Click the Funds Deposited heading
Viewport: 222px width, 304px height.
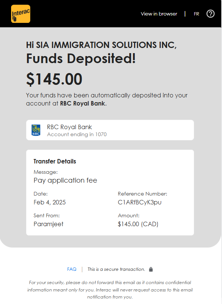(x=81, y=58)
